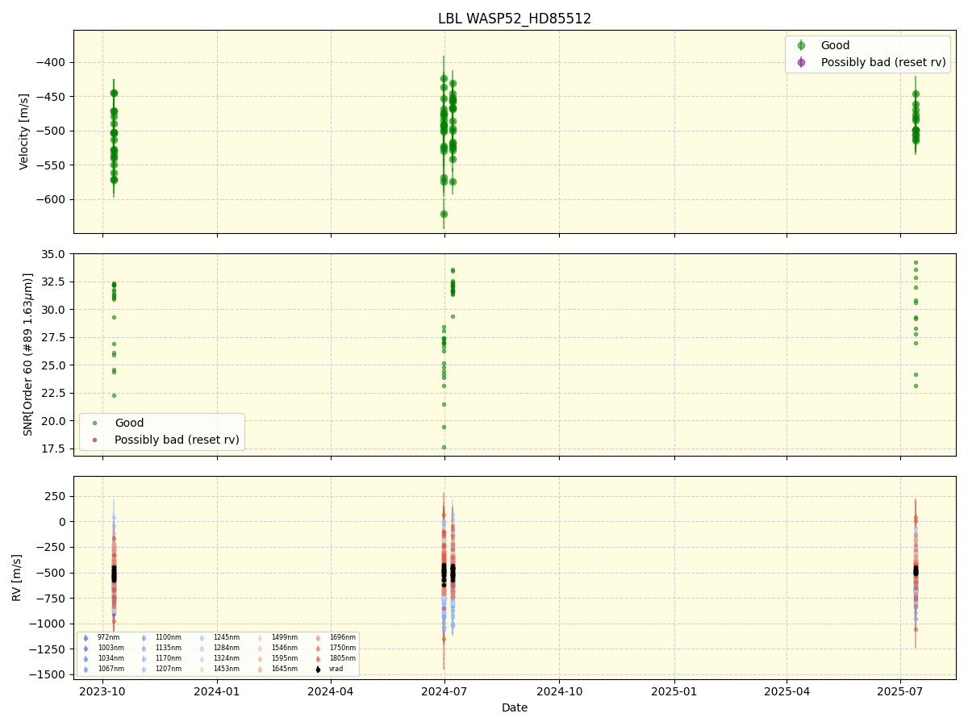Click the 2024-04 date tick label
This screenshot has height=726, width=968.
(x=331, y=691)
